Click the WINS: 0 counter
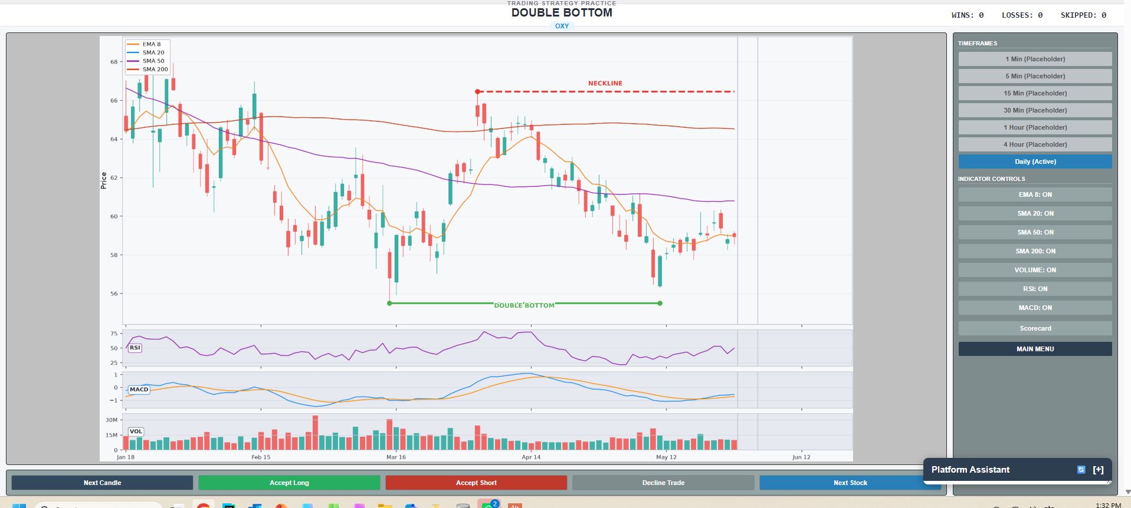Viewport: 1131px width, 508px height. [x=968, y=15]
